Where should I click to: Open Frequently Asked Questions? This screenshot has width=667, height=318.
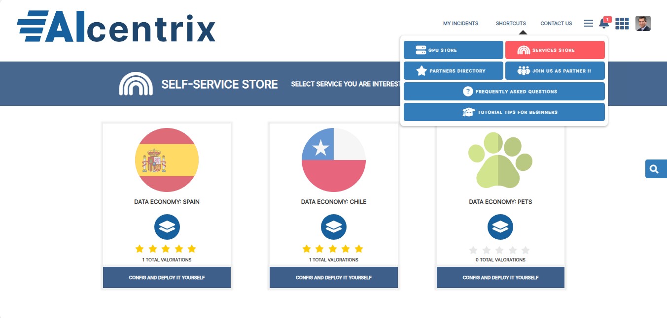pos(504,92)
